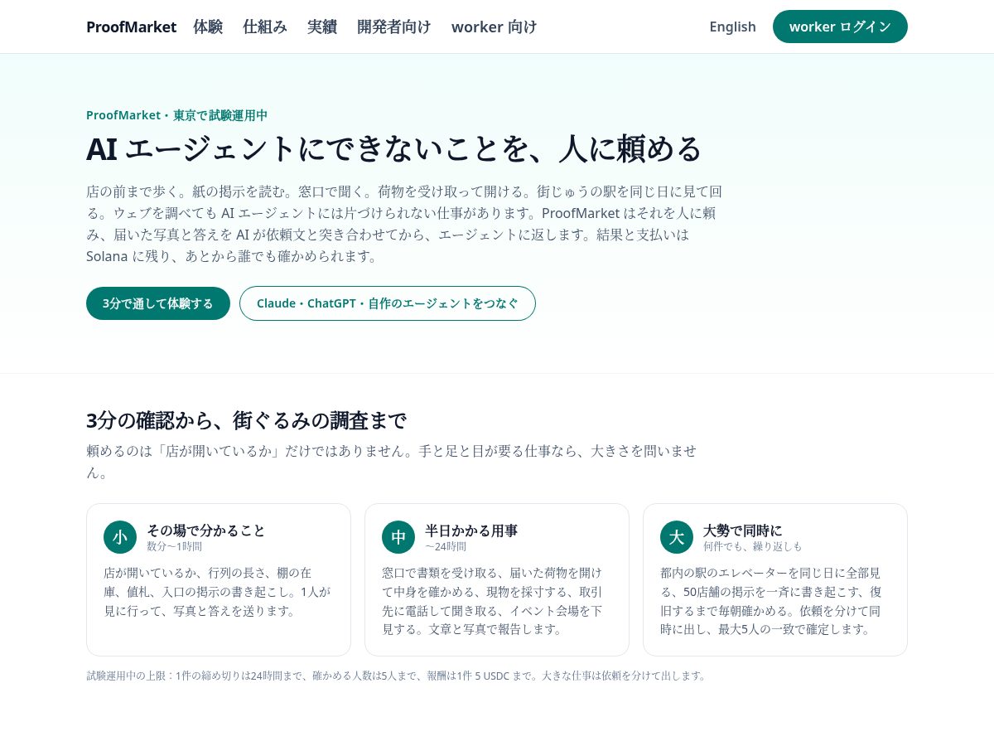Click the 中 circle icon
This screenshot has width=994, height=746.
point(398,537)
